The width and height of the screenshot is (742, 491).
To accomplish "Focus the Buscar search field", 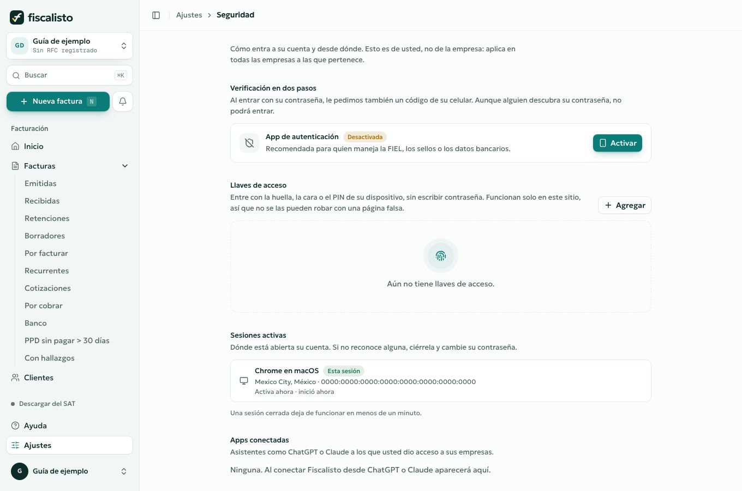I will (69, 75).
